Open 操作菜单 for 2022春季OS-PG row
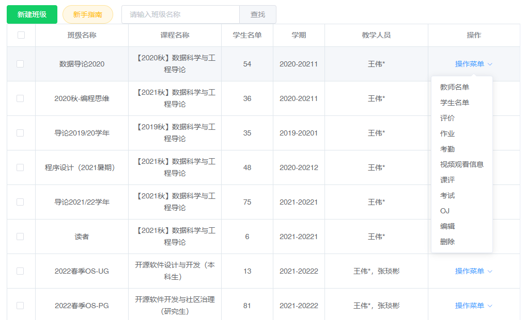The image size is (526, 320). pyautogui.click(x=473, y=306)
